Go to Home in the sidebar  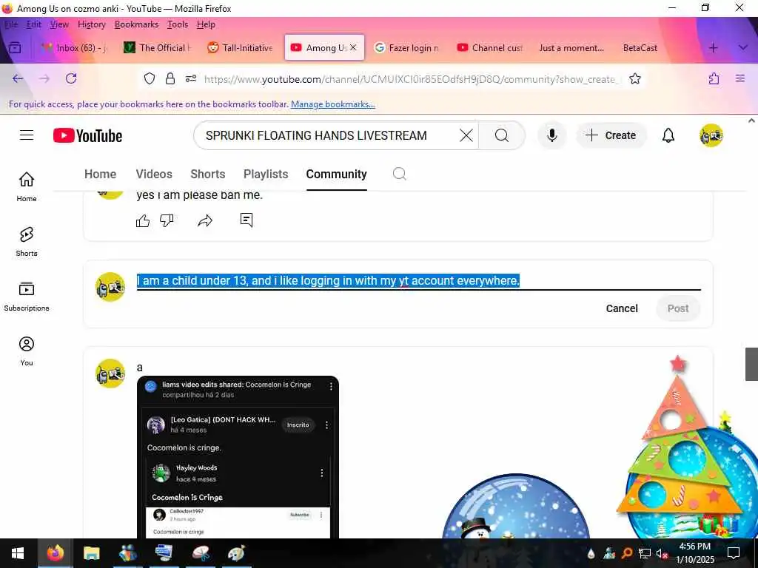[27, 186]
